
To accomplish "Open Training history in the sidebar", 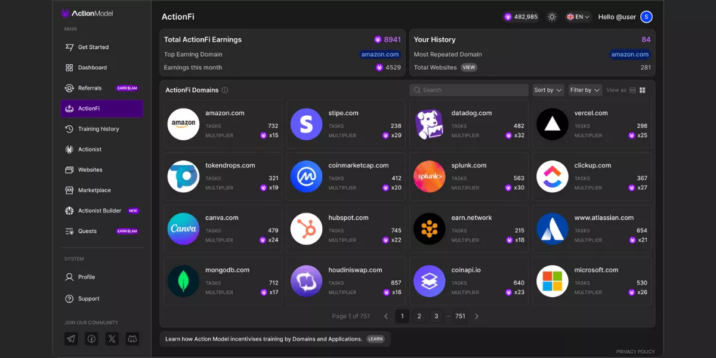I will pos(98,129).
